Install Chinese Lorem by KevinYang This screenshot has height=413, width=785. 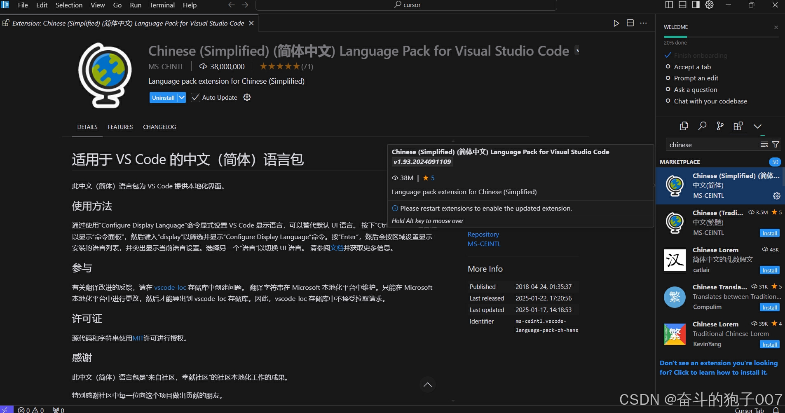pos(769,345)
